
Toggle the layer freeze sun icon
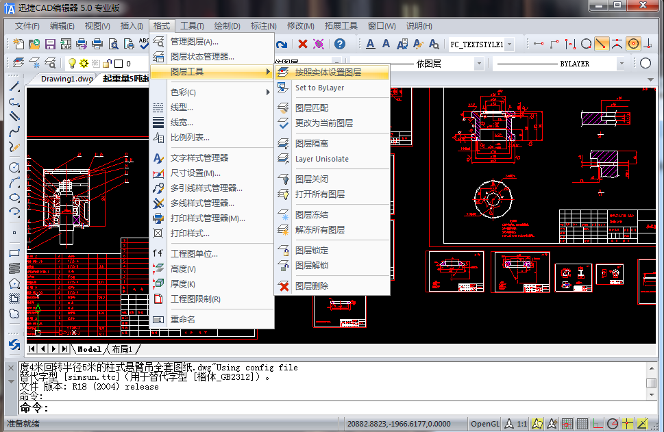coord(84,64)
